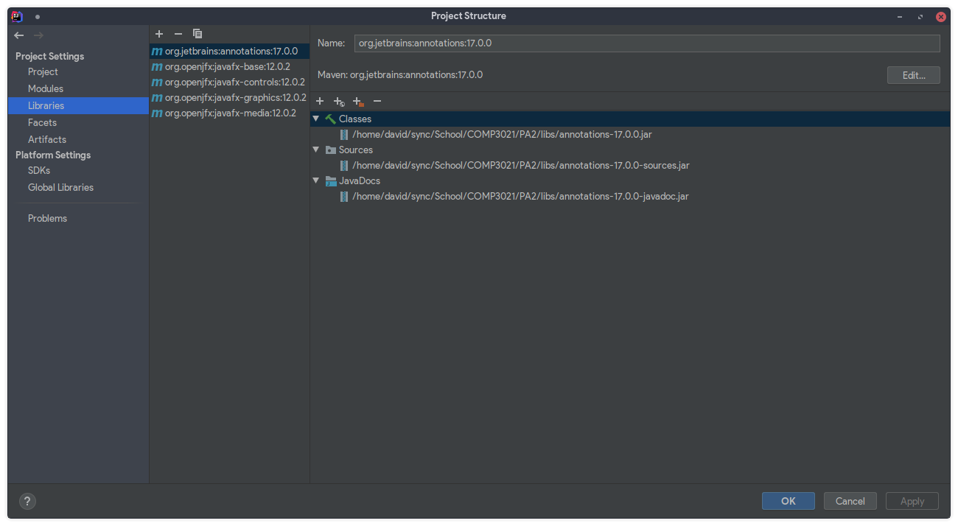Click the Classes hammer icon

[x=330, y=119]
